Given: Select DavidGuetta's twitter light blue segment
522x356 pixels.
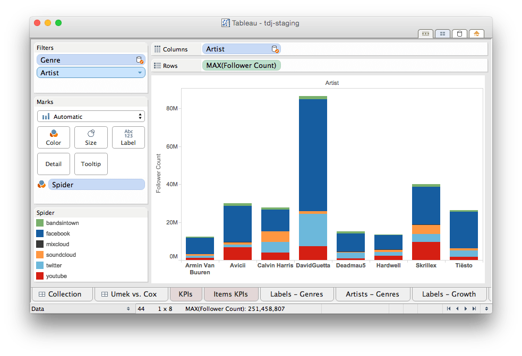Looking at the screenshot, I should 313,230.
